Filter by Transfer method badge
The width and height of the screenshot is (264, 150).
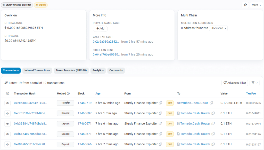pos(65,103)
